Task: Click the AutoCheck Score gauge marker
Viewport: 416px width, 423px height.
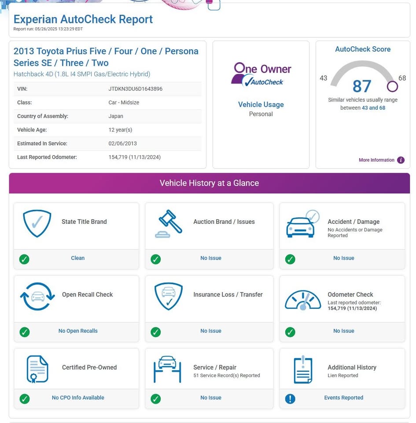Action: [x=392, y=87]
